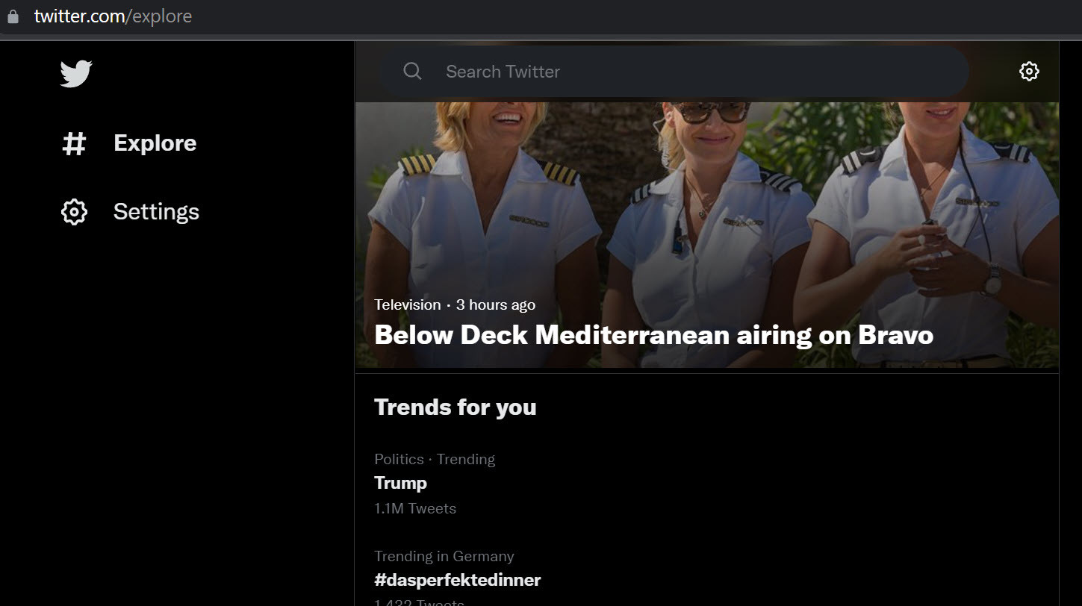
Task: Open the Explore label in the sidebar
Action: tap(155, 143)
